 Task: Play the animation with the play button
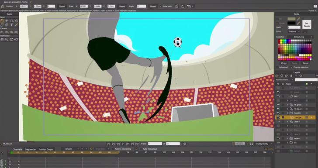pos(123,144)
